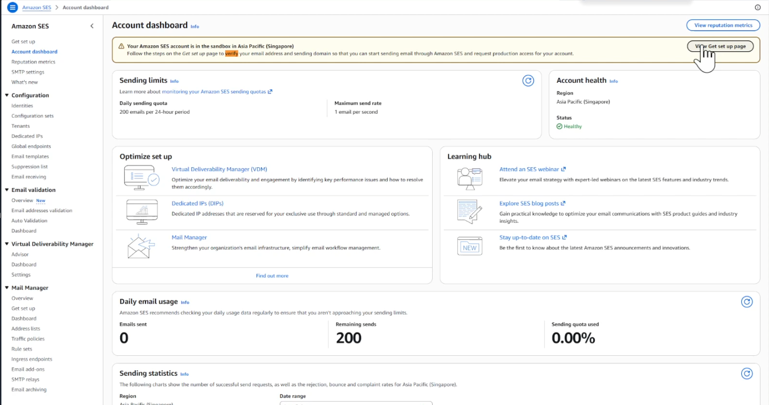The width and height of the screenshot is (769, 405).
Task: Click Info link next to Daily email usage
Action: pos(185,302)
